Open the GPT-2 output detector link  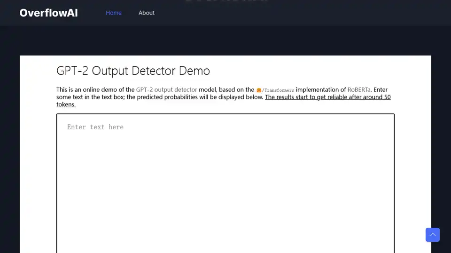(x=166, y=89)
